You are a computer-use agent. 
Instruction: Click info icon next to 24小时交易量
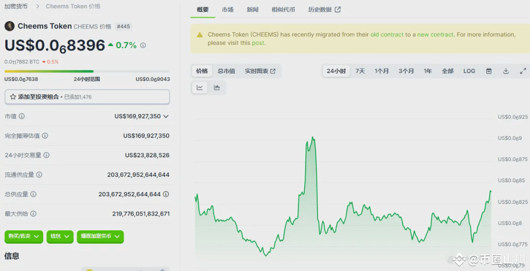[46, 155]
